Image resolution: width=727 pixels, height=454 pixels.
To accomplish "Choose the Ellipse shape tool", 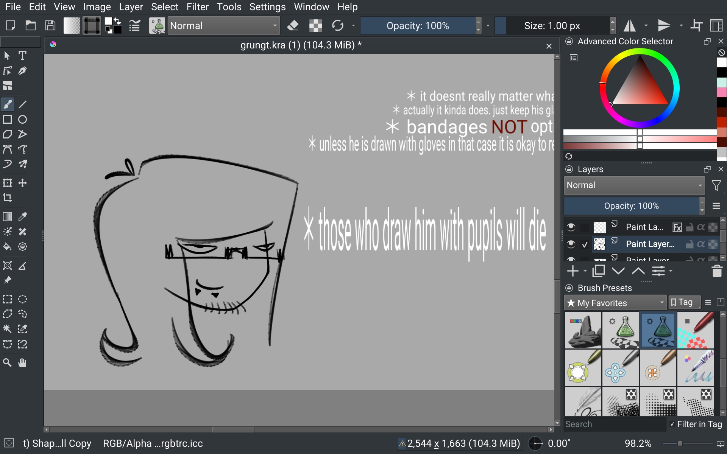I will click(x=22, y=120).
